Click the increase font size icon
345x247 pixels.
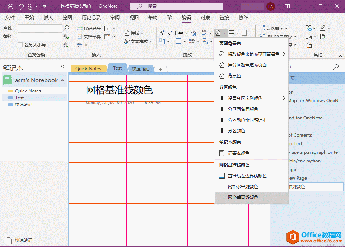tap(162, 33)
